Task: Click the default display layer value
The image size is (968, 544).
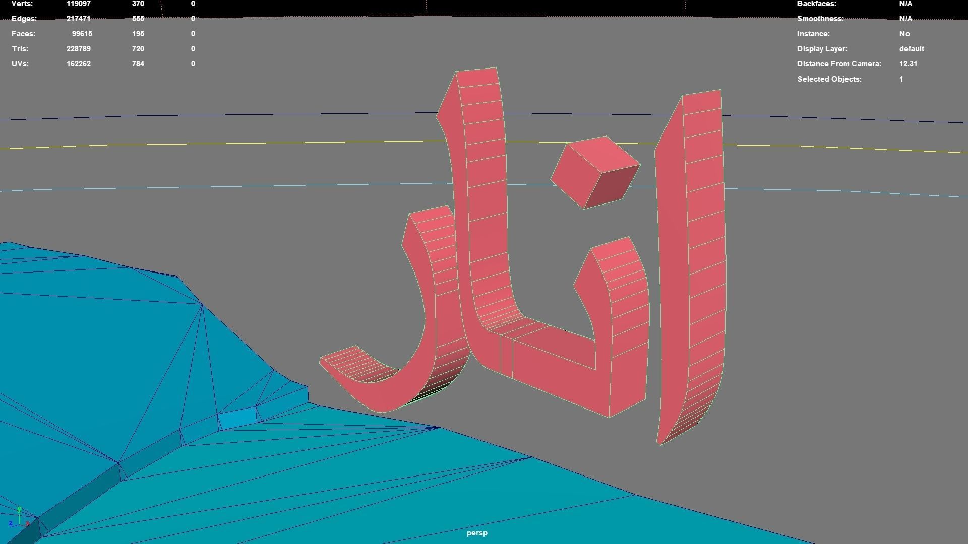Action: tap(912, 49)
